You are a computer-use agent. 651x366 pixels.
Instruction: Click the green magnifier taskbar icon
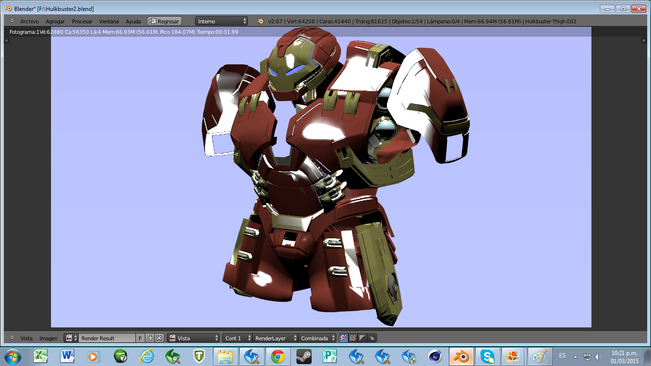tap(173, 356)
